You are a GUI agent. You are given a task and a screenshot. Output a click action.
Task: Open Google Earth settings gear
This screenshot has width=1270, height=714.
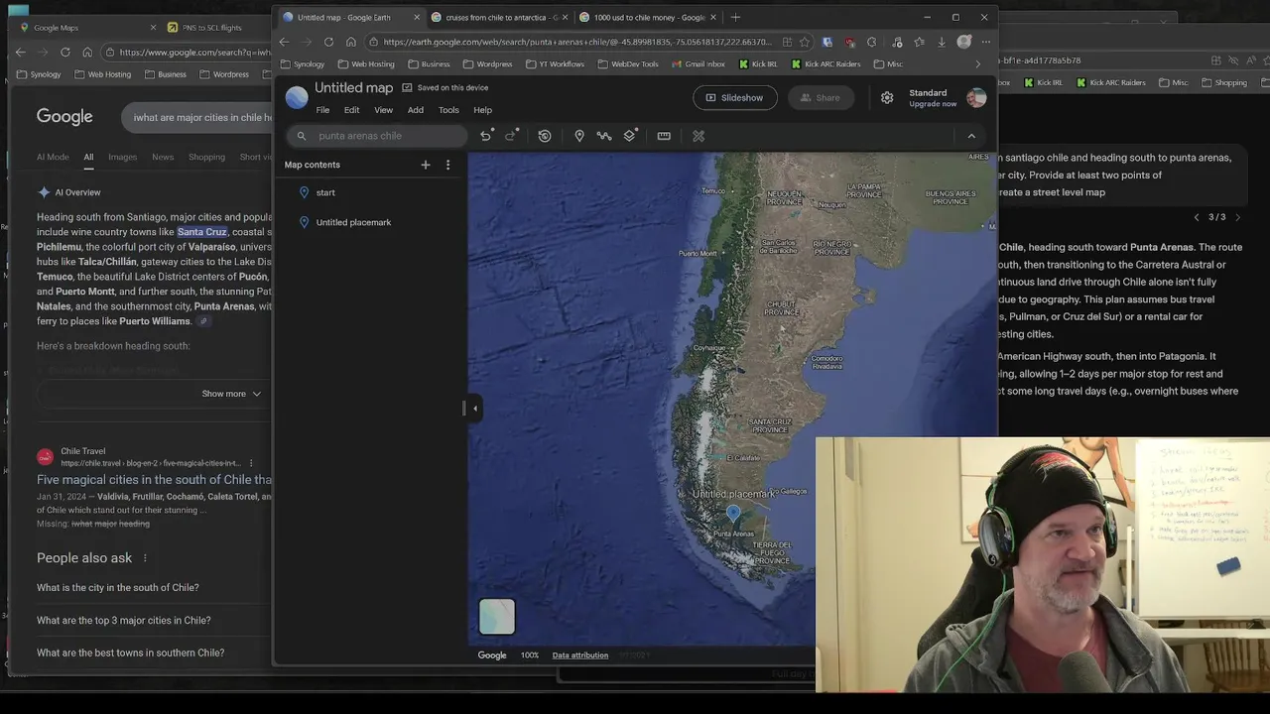click(x=887, y=97)
